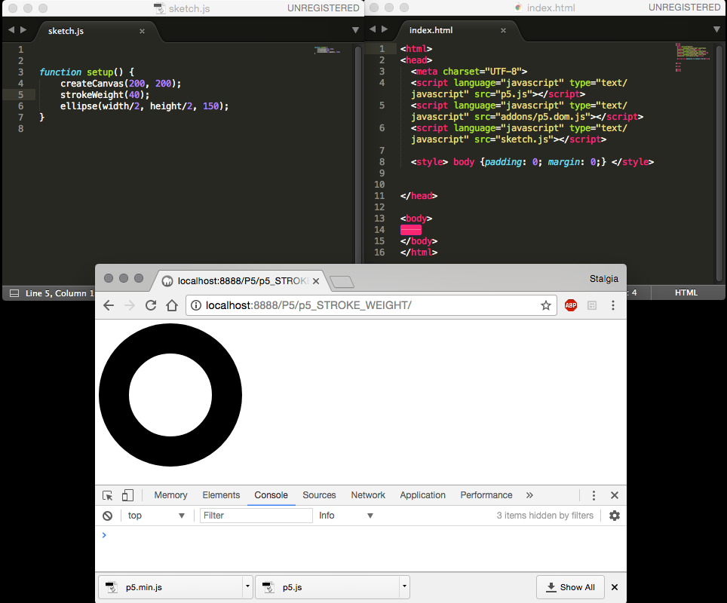Expand the p5.min.js download dropdown arrow
The image size is (727, 603).
click(247, 587)
